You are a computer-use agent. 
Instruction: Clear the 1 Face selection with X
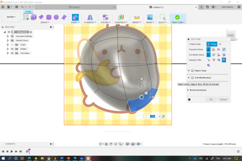pos(220,44)
